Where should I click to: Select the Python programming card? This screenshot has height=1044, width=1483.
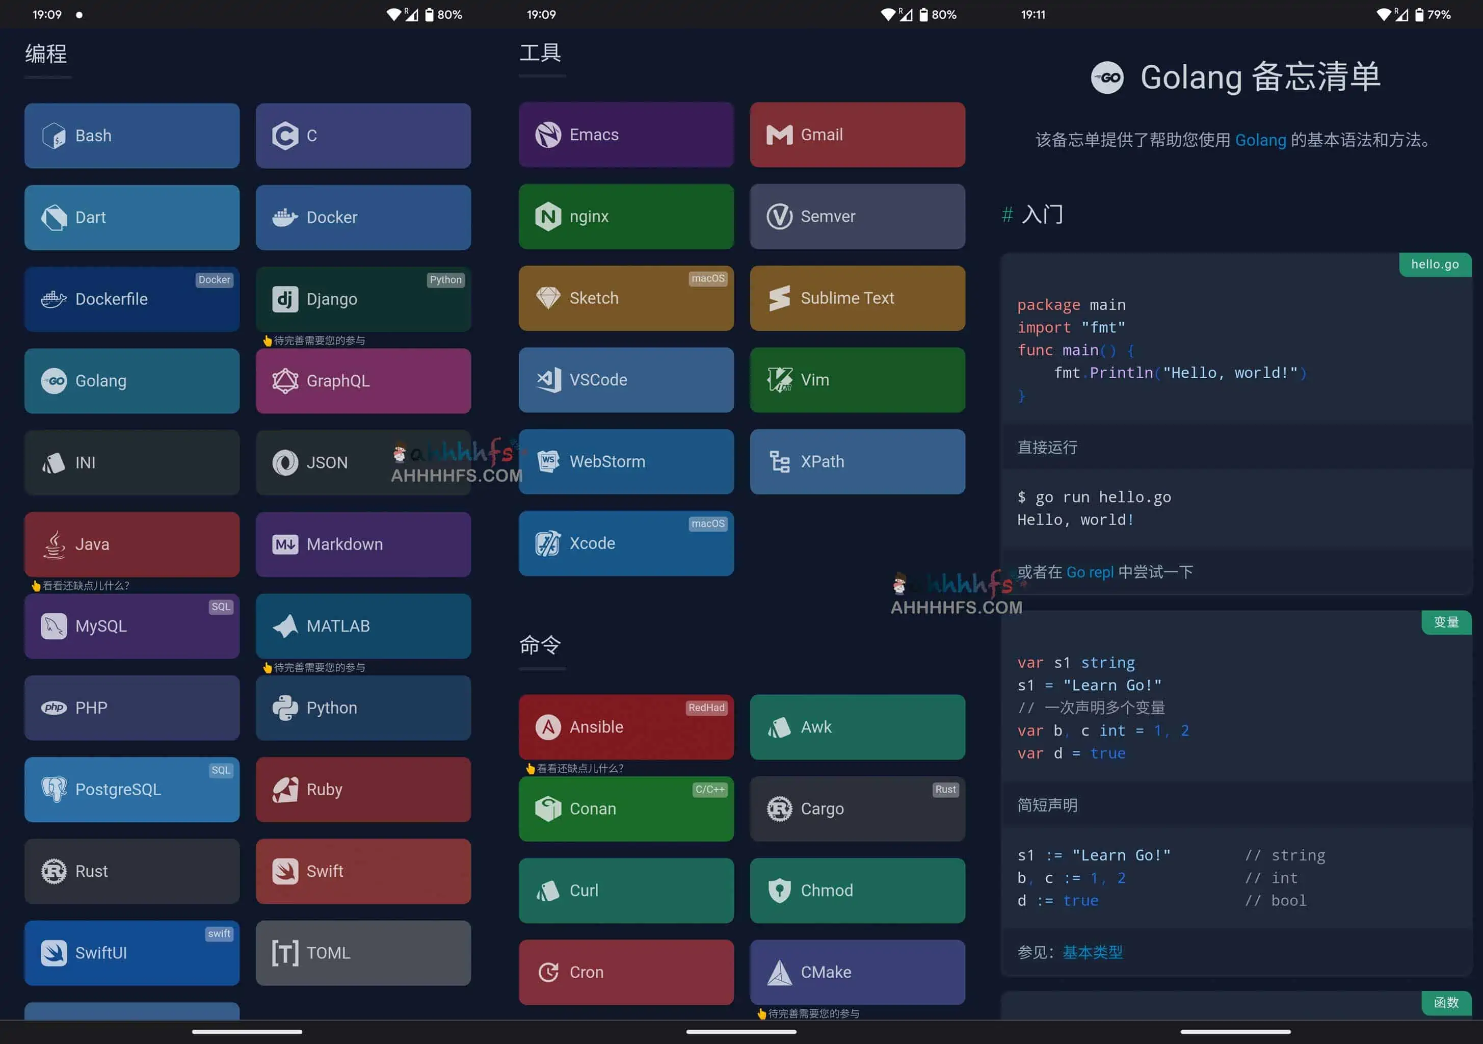pos(364,707)
